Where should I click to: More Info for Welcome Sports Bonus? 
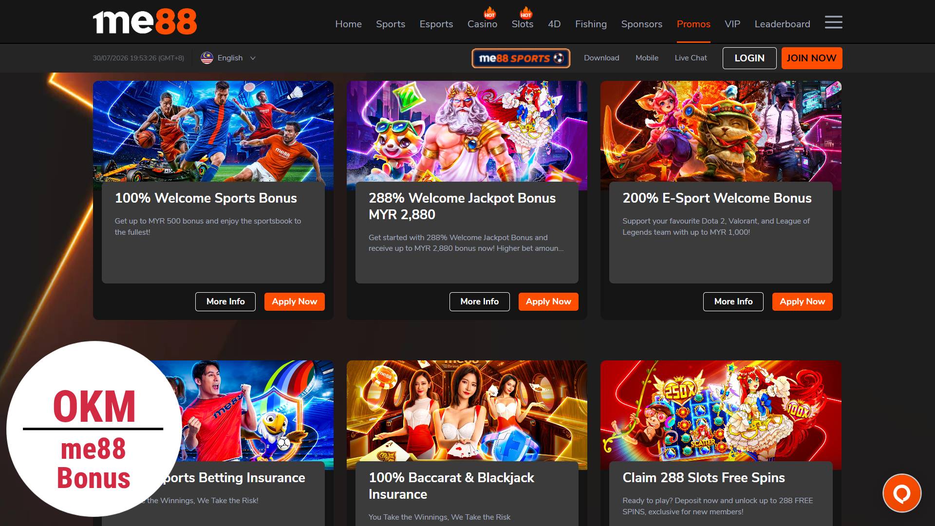click(225, 301)
